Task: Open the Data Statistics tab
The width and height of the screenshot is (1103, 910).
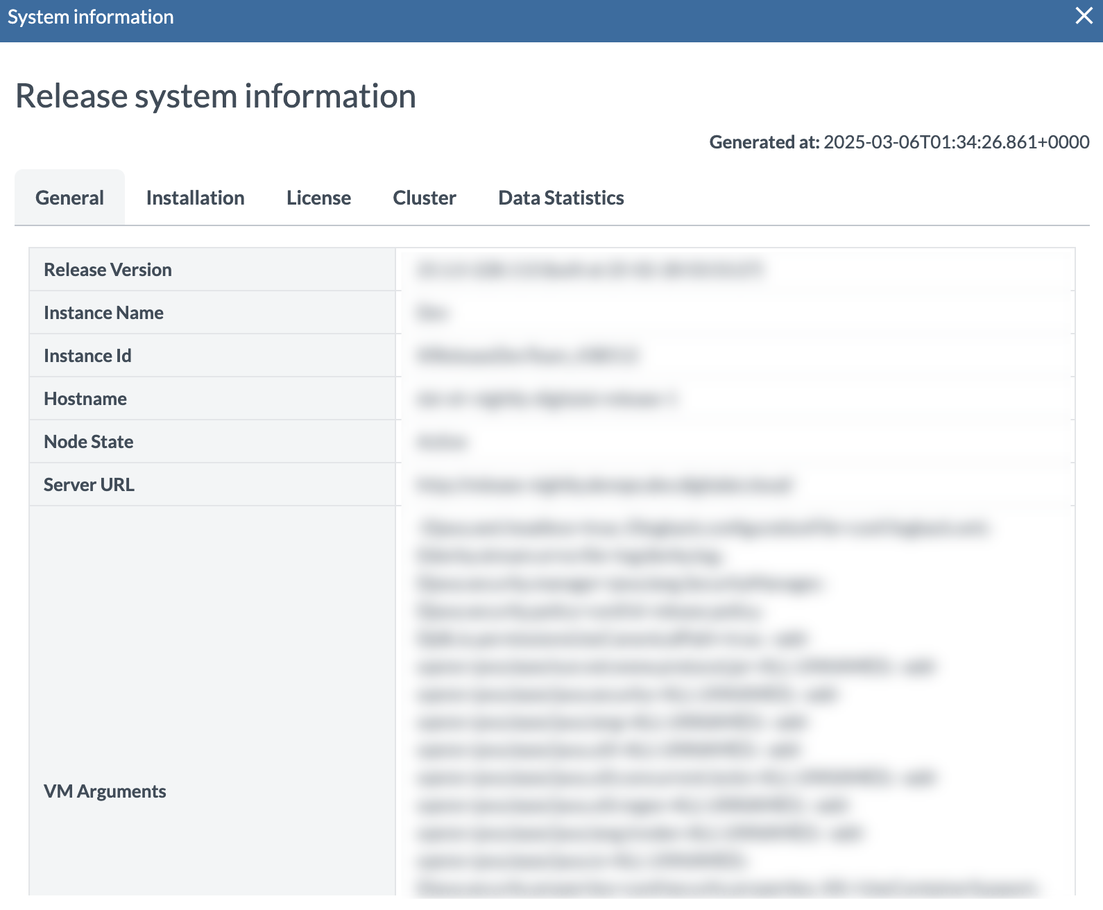Action: [x=561, y=198]
